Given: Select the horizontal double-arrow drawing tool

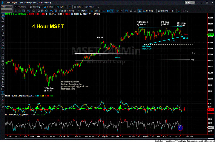Looking at the screenshot, I should pos(3,33).
